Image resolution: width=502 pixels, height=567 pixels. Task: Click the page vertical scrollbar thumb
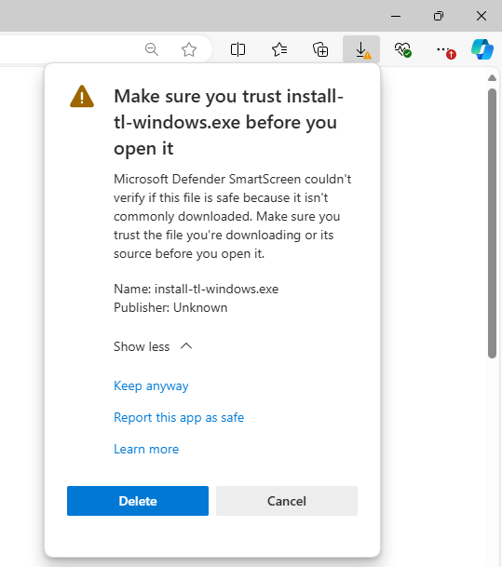click(x=492, y=223)
